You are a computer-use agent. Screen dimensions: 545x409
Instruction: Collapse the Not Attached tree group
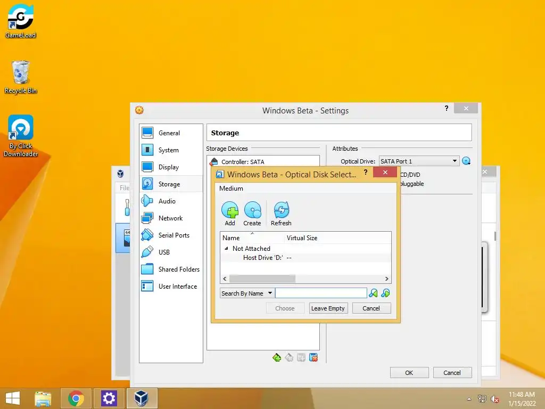(x=226, y=248)
